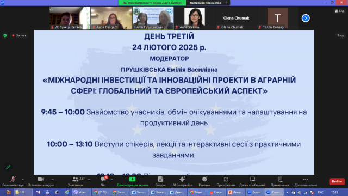Open Доски сообщений whiteboards
The width and height of the screenshot is (348, 196).
pyautogui.click(x=252, y=181)
